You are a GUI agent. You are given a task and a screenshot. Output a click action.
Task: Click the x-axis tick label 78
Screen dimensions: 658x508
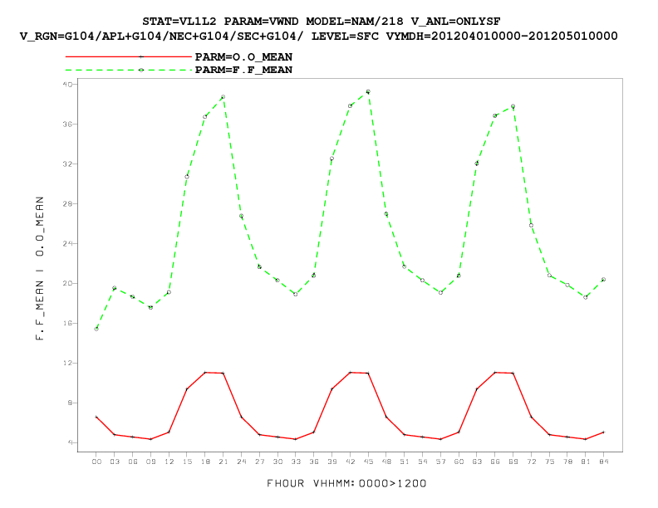pos(567,462)
